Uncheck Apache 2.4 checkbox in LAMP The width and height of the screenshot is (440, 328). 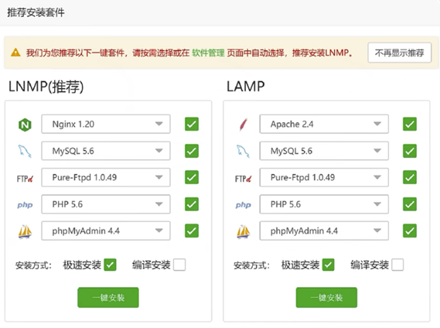(410, 124)
